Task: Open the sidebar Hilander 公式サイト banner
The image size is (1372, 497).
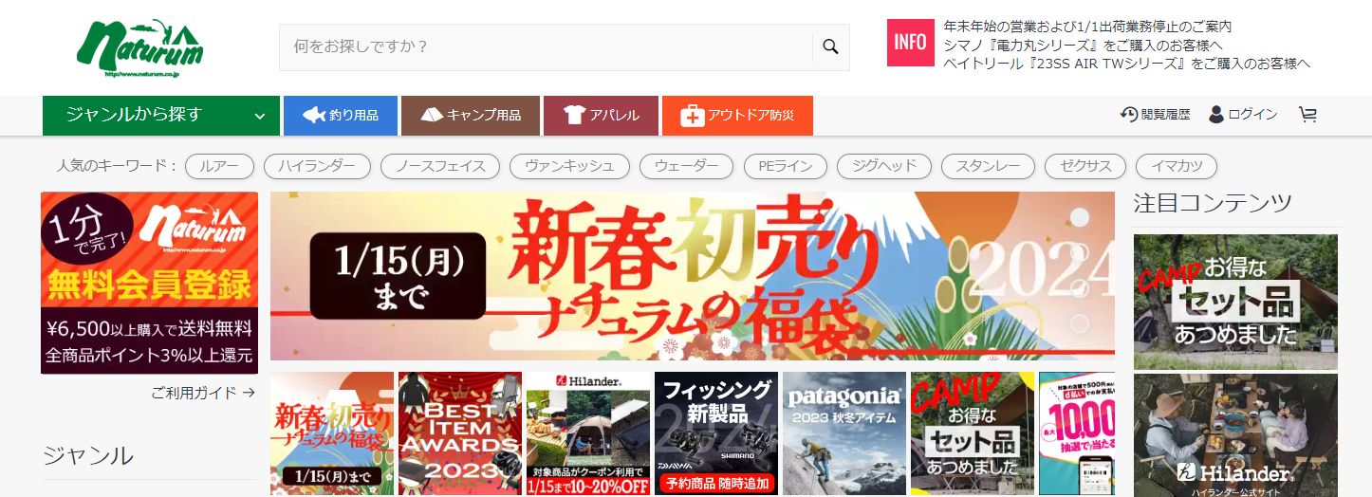Action: point(1235,434)
